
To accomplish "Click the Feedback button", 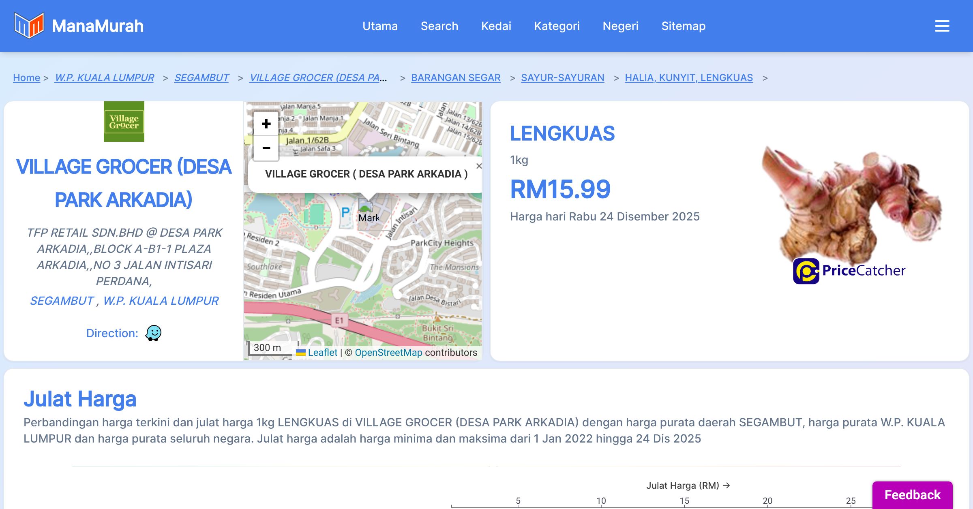I will pos(912,494).
